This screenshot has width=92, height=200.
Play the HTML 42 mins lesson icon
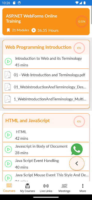[x=8, y=135]
